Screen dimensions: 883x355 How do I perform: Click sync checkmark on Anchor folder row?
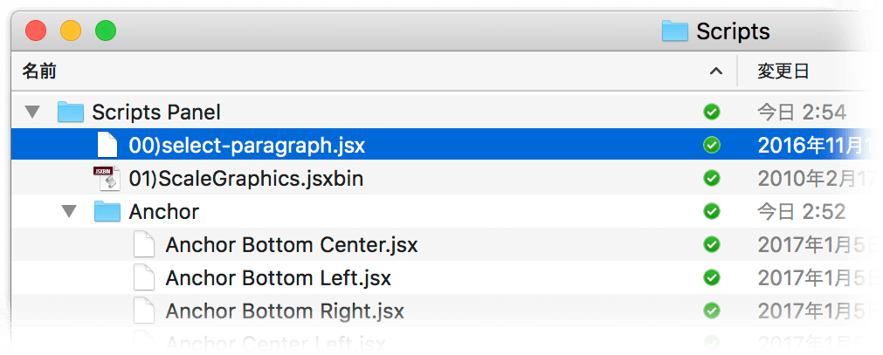point(712,212)
